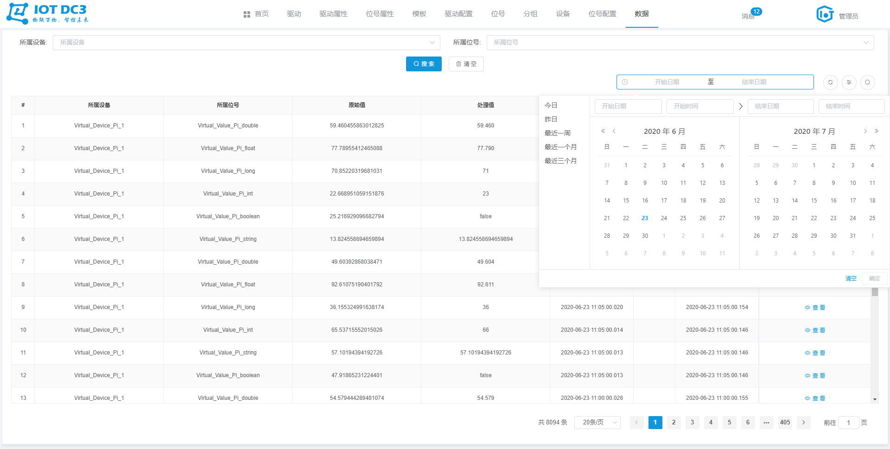The image size is (890, 449).
Task: View details for row 10 record
Action: click(815, 330)
